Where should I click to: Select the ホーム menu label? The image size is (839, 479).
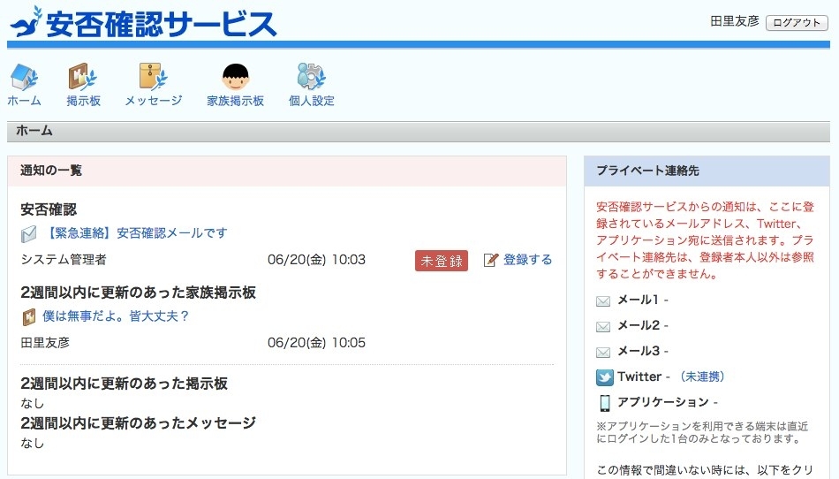point(24,101)
